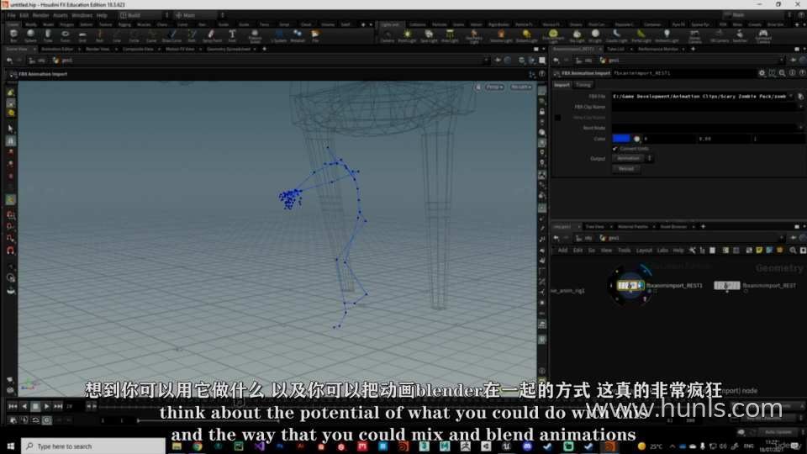807x454 pixels.
Task: Open the color wheel picker beside Color
Action: point(636,139)
